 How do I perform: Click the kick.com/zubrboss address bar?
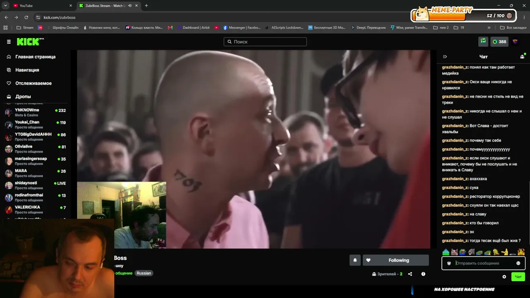pyautogui.click(x=59, y=17)
